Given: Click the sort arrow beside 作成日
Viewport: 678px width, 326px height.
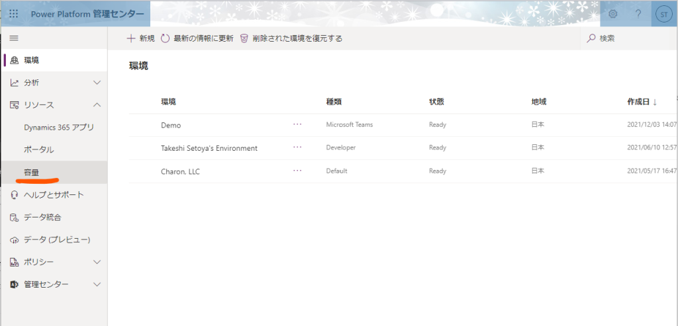Looking at the screenshot, I should (x=655, y=102).
